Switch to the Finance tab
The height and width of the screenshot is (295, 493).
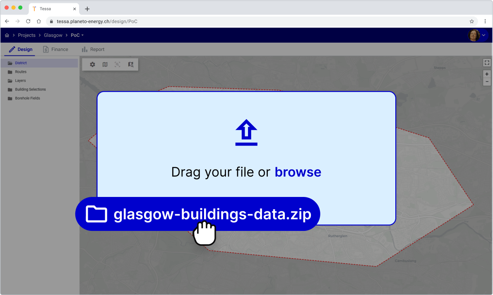[x=55, y=49]
